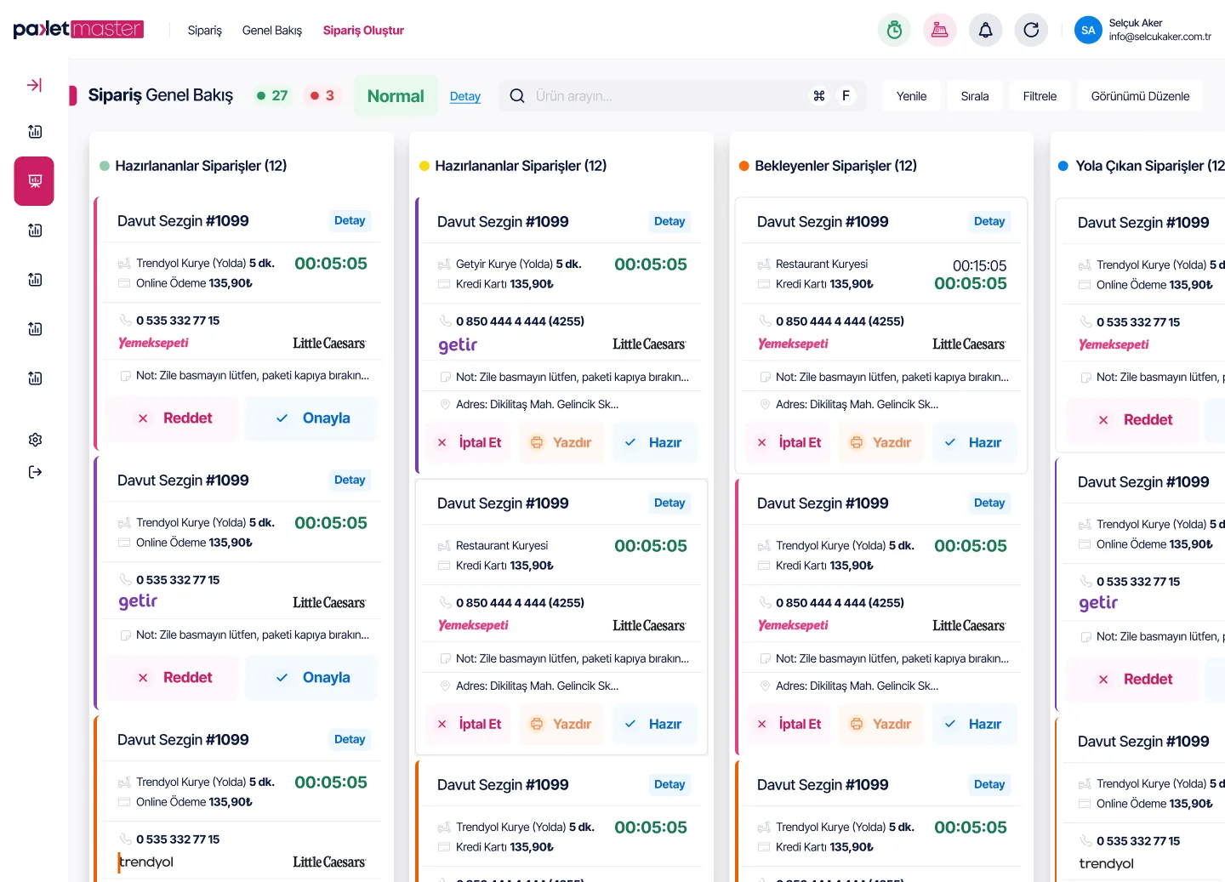Click the ⌘ key badge in search bar

click(x=819, y=96)
